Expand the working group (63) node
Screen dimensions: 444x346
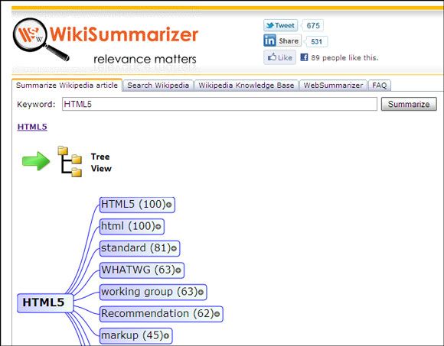click(201, 292)
